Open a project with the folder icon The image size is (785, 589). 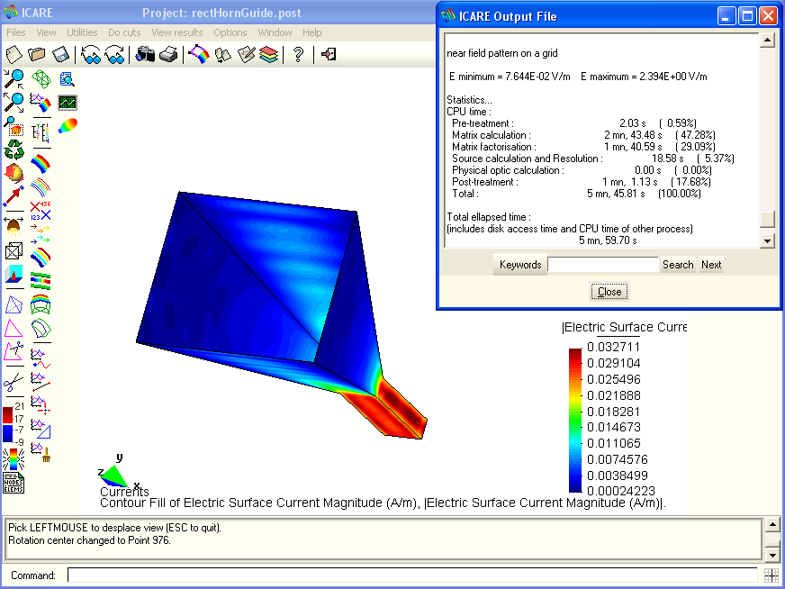tap(37, 54)
